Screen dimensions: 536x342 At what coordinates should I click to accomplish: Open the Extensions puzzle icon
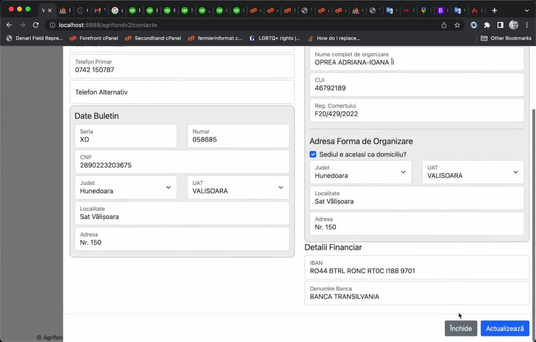coord(487,25)
